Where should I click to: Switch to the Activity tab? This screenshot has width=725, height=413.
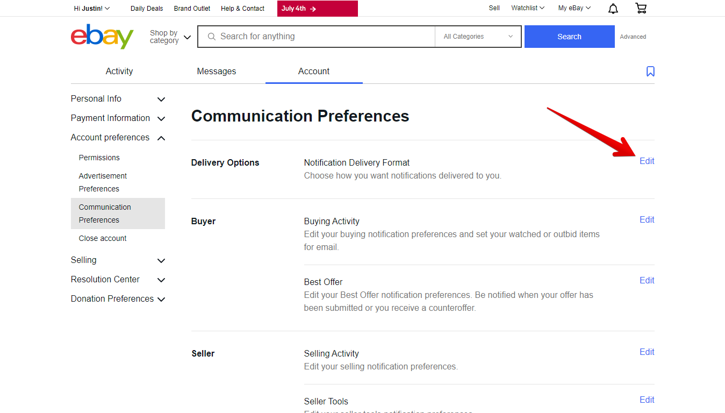tap(119, 71)
